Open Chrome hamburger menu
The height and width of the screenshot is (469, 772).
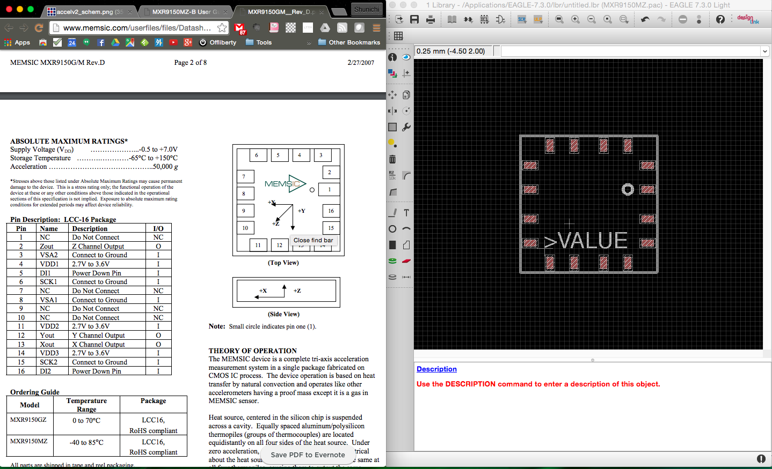(376, 28)
